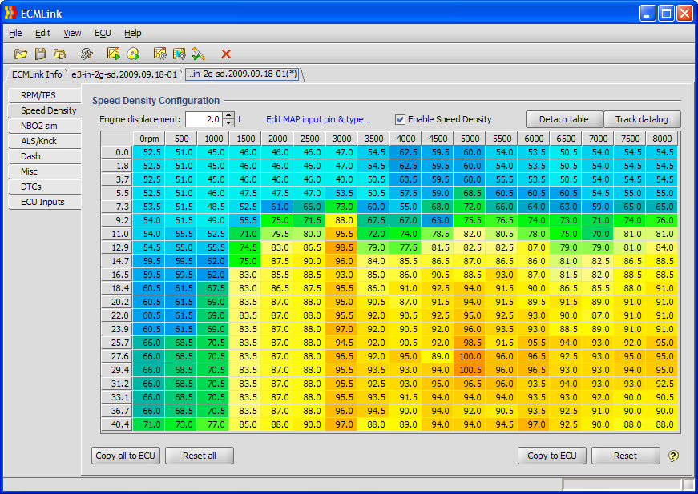Open the ECU menu
Image resolution: width=698 pixels, height=494 pixels.
tap(103, 33)
